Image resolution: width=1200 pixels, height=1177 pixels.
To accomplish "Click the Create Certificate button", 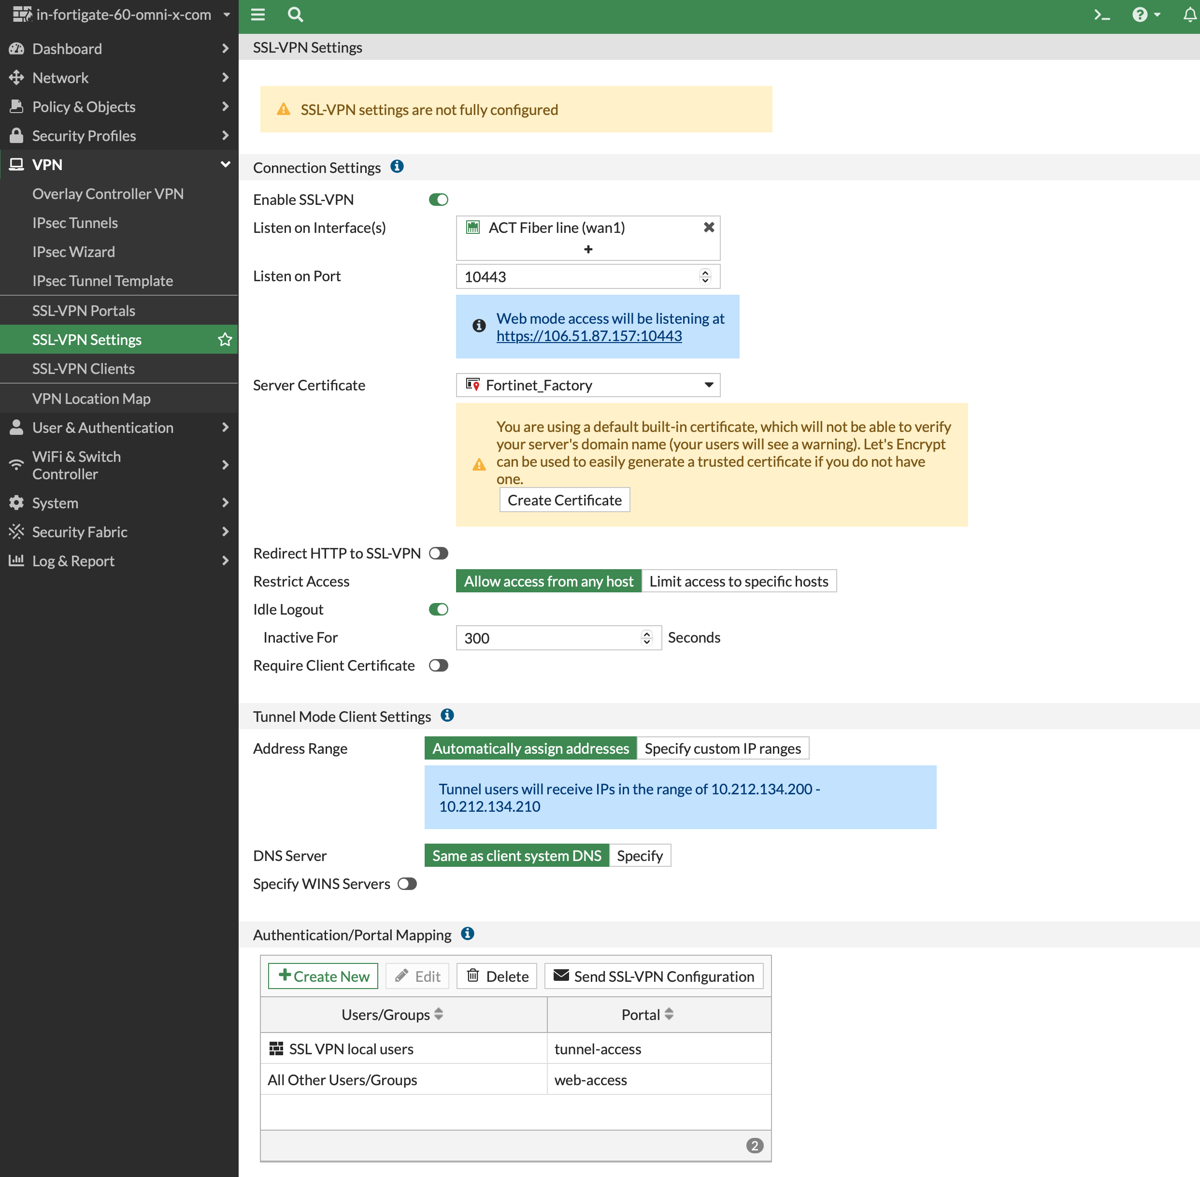I will click(564, 500).
